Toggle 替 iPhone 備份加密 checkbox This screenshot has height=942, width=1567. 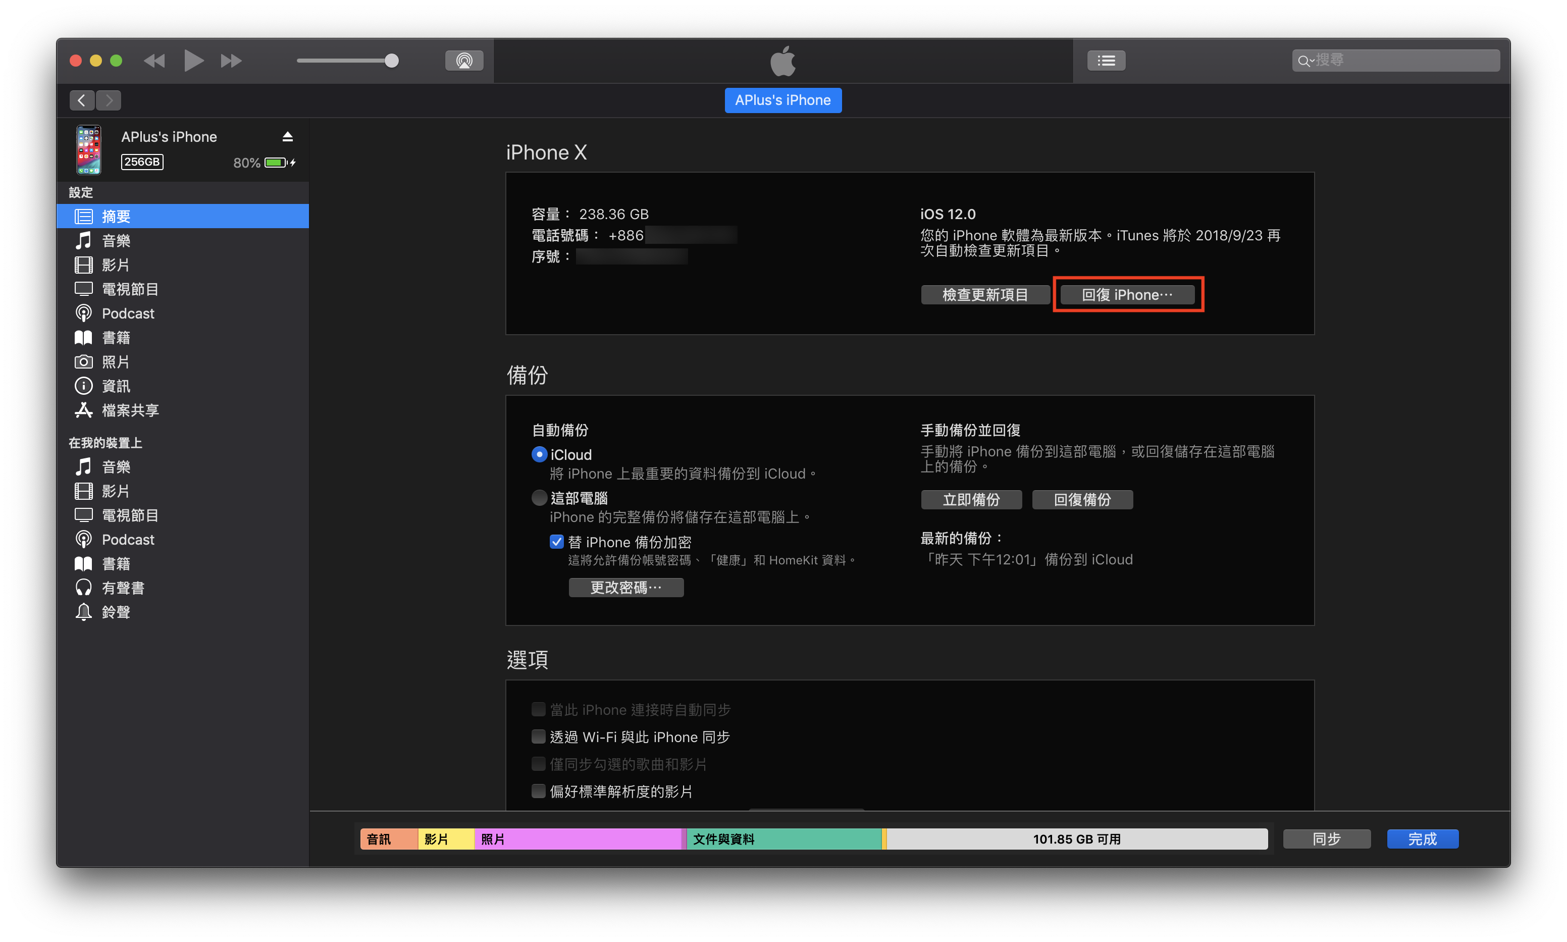pyautogui.click(x=556, y=542)
